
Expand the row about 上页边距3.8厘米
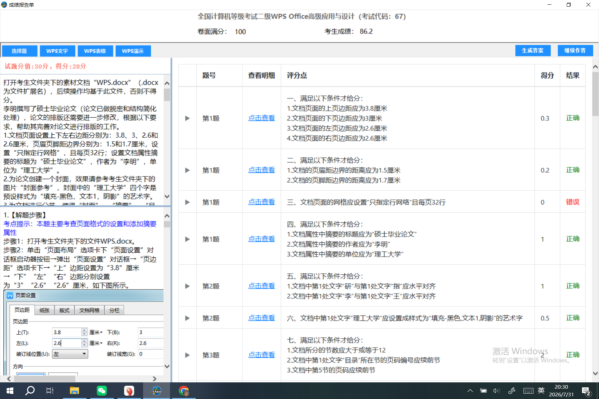pyautogui.click(x=187, y=118)
